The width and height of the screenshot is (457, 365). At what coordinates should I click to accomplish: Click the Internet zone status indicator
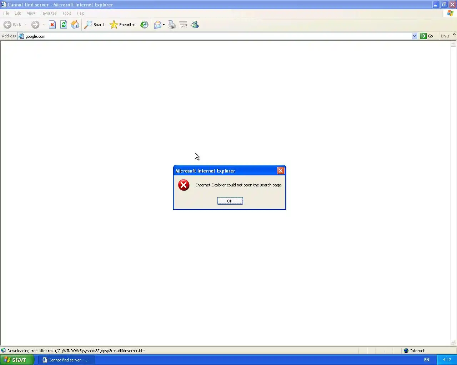click(x=414, y=351)
